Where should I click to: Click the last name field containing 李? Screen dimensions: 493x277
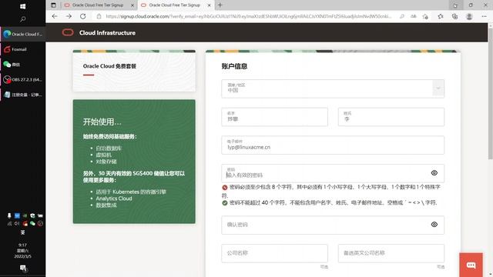click(x=391, y=117)
